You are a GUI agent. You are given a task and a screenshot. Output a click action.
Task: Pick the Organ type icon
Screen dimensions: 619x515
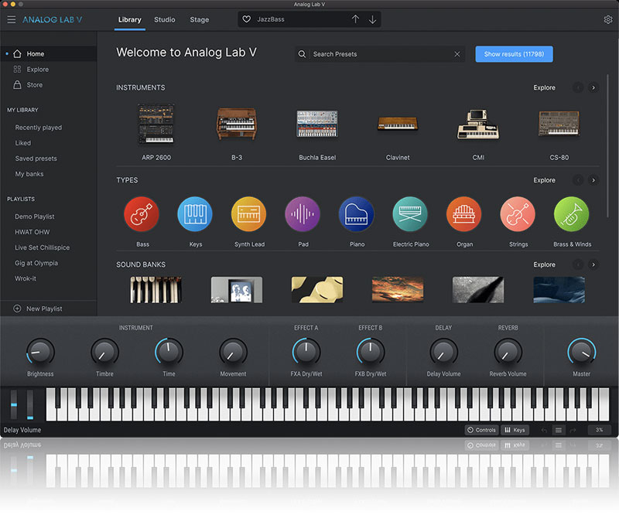tap(463, 214)
